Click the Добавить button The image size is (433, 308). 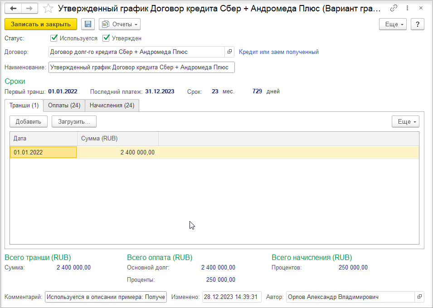coord(29,122)
